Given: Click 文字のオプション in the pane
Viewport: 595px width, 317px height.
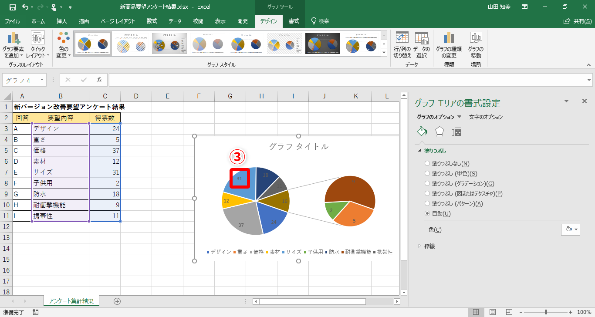Looking at the screenshot, I should (x=486, y=117).
